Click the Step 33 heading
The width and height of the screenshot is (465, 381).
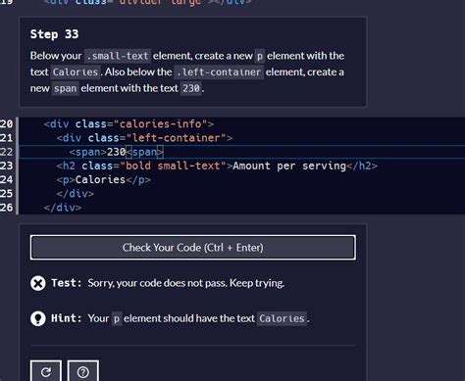54,34
